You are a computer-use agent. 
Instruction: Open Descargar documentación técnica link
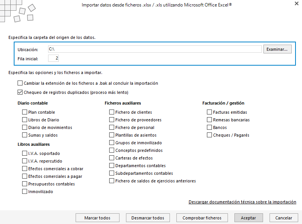[x=242, y=202]
